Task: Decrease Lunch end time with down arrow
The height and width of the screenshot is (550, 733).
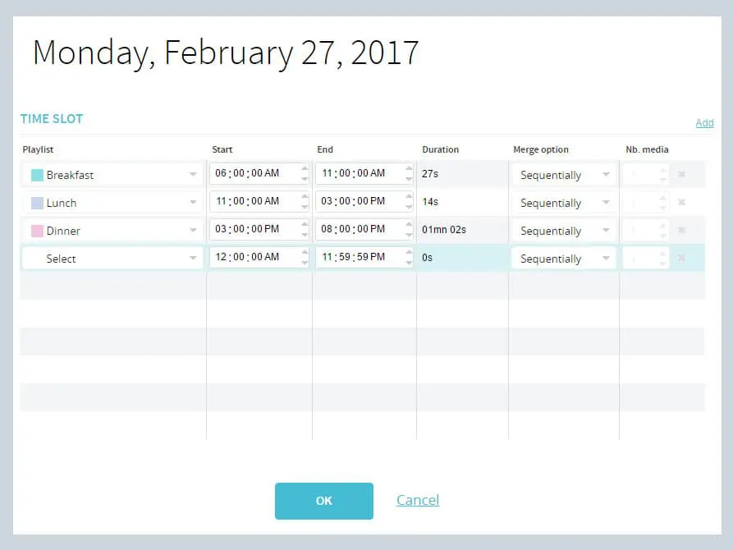Action: coord(409,207)
